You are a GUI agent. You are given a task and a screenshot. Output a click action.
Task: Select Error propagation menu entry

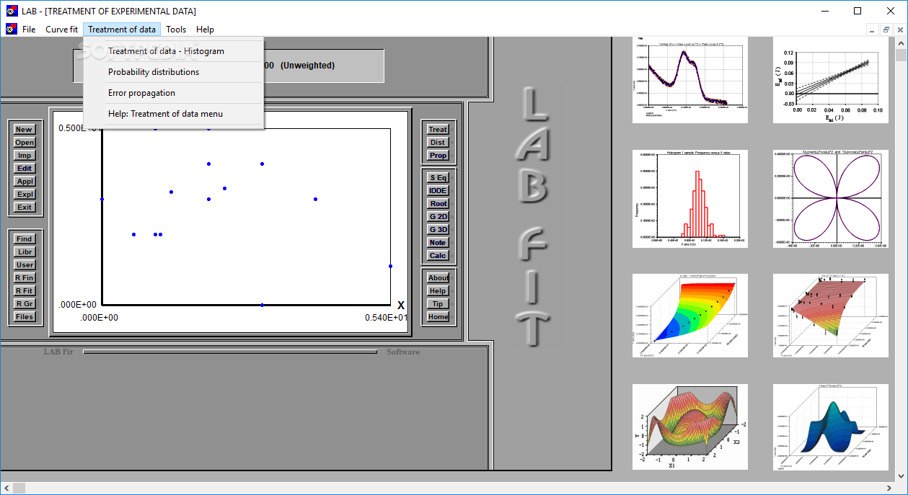[x=174, y=93]
